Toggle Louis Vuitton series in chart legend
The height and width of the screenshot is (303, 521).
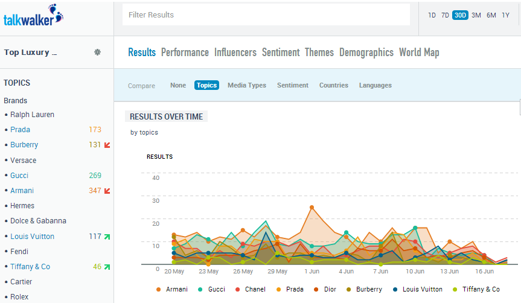coord(418,289)
